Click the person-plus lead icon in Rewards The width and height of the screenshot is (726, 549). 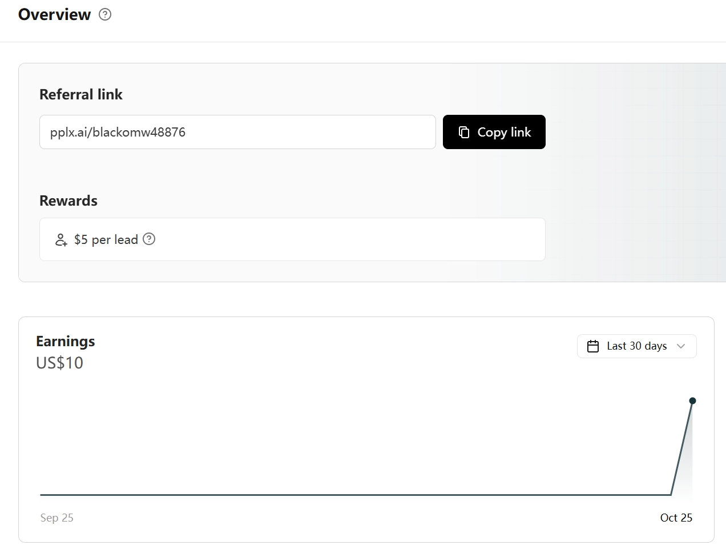click(x=61, y=239)
